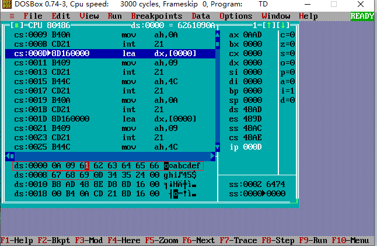Toggle the parity flag p=0
Viewport: 377px width, 246px height.
click(x=288, y=72)
